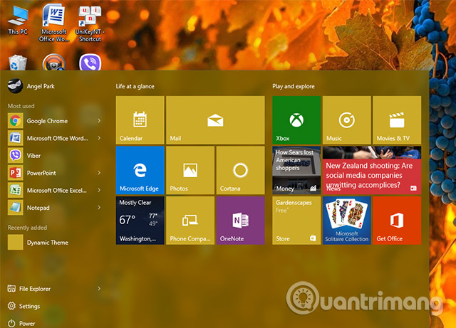Open Settings from Start menu
This screenshot has width=456, height=328.
(24, 306)
